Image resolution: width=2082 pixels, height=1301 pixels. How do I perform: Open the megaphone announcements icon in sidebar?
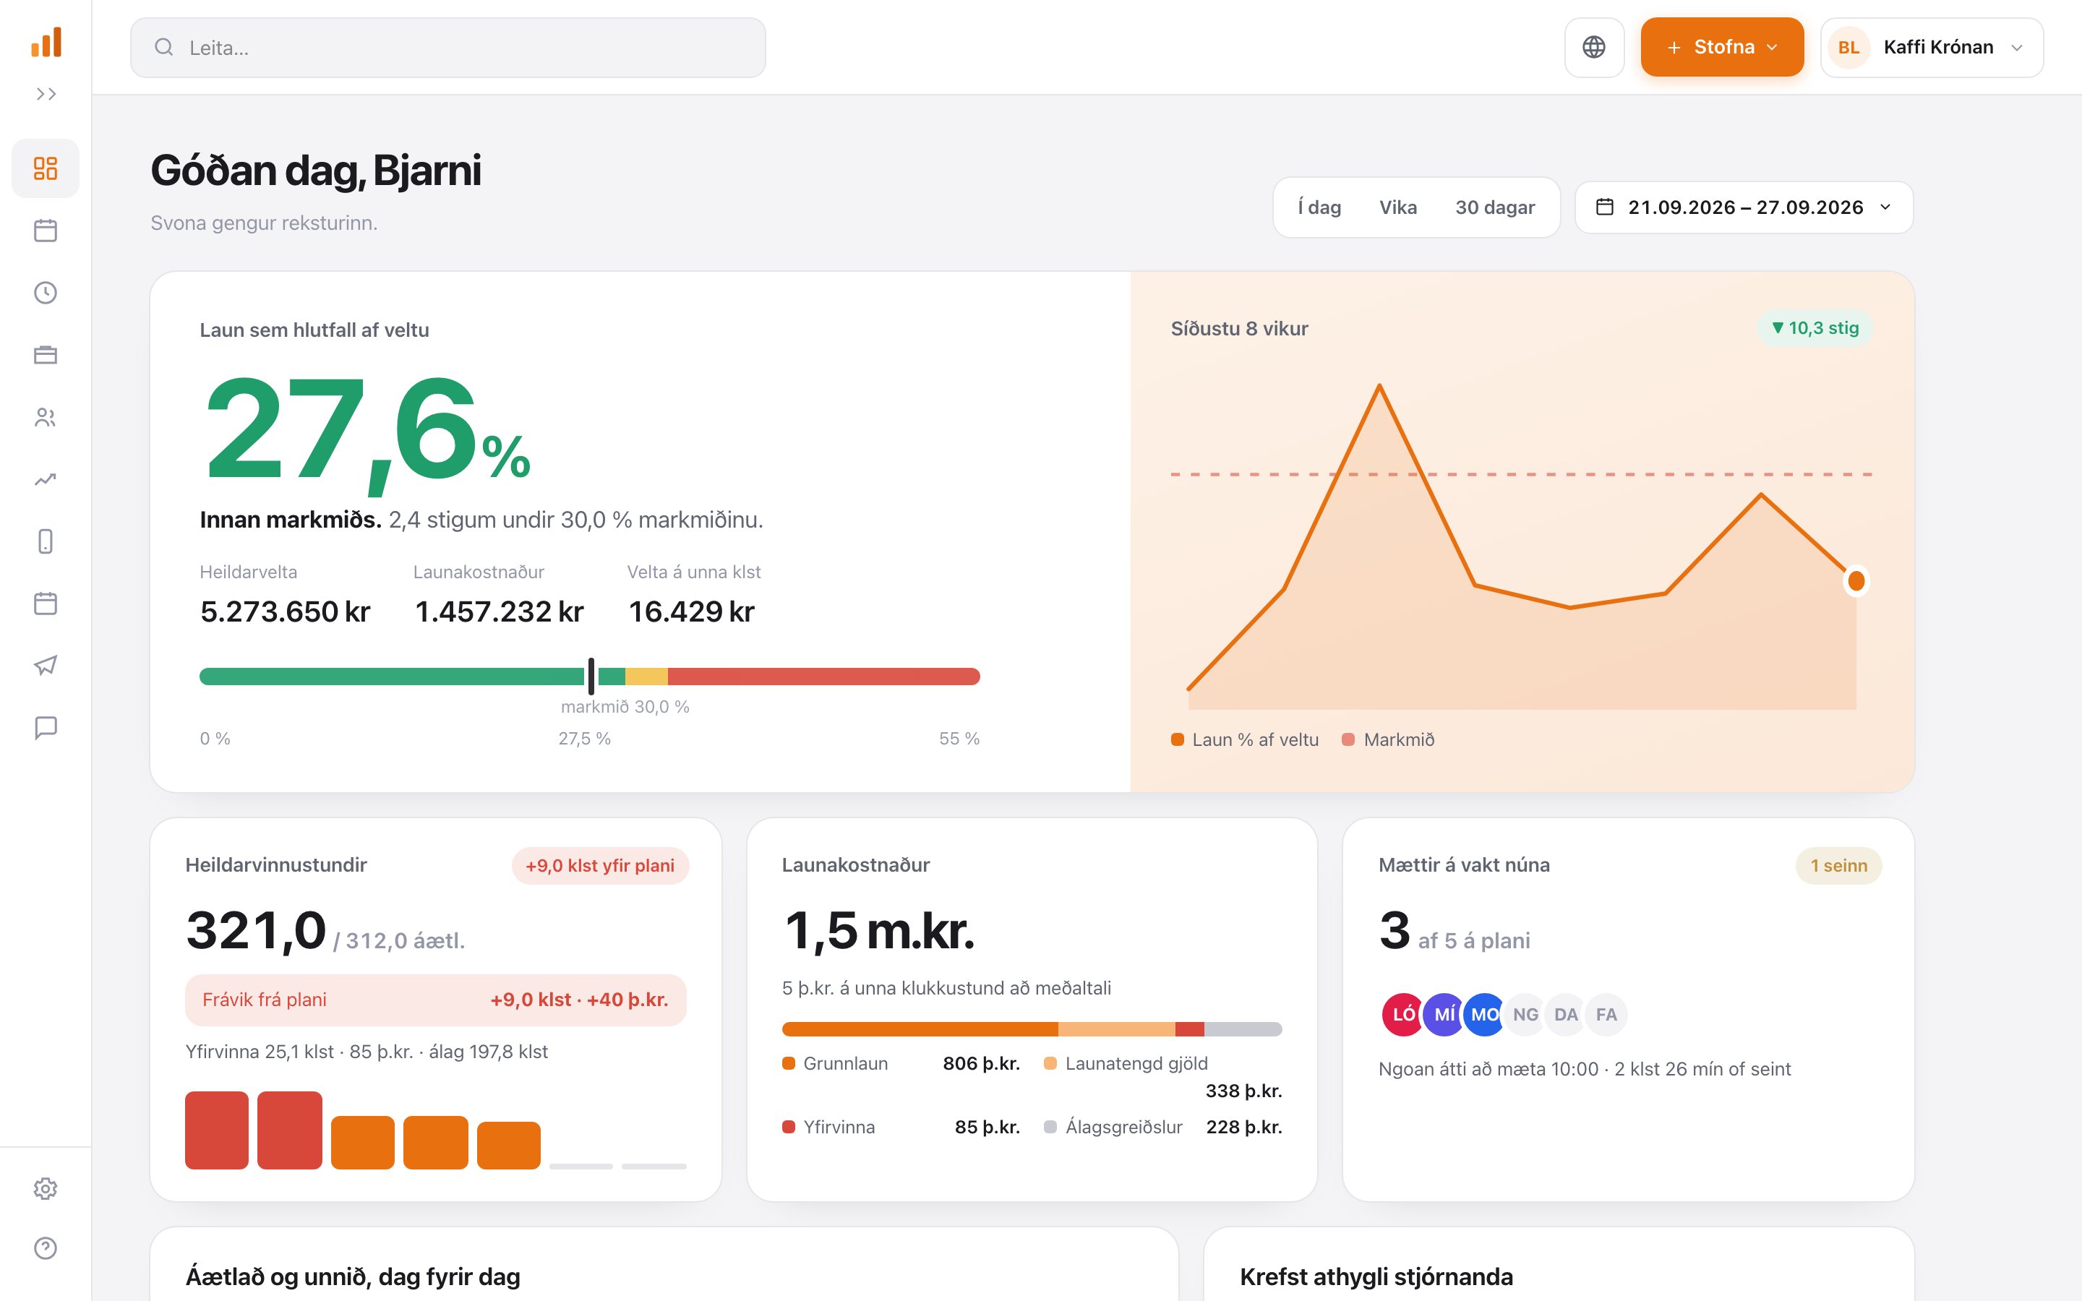coord(46,665)
